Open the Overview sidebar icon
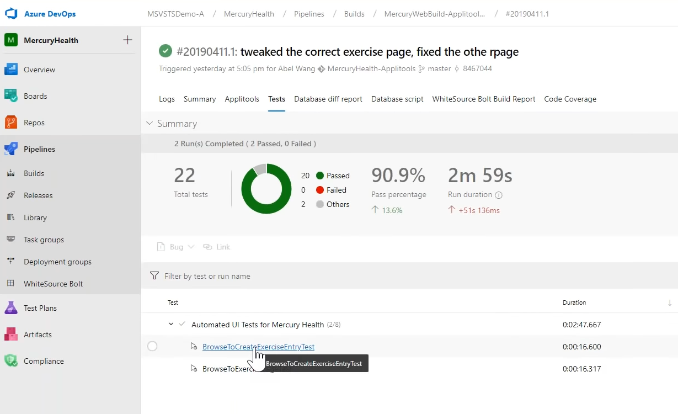This screenshot has width=678, height=414. 11,70
